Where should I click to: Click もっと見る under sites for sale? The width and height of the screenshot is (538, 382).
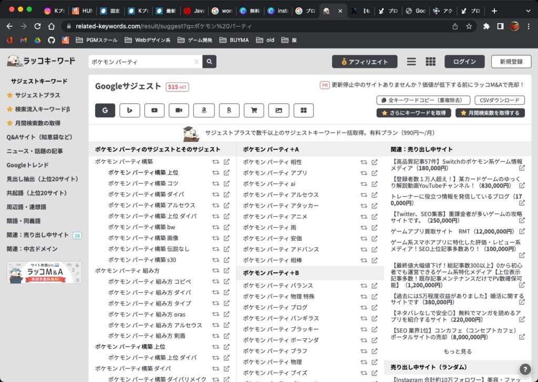click(458, 352)
